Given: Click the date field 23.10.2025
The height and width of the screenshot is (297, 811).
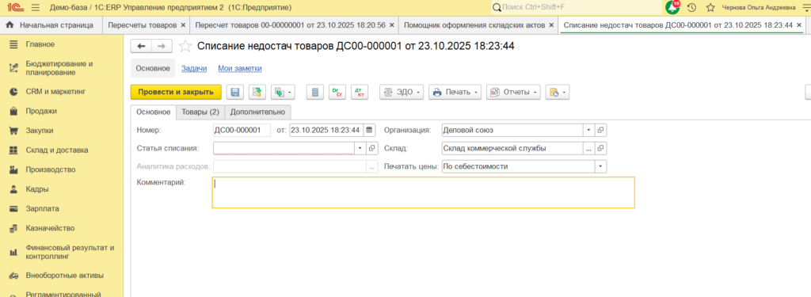Looking at the screenshot, I should [326, 130].
